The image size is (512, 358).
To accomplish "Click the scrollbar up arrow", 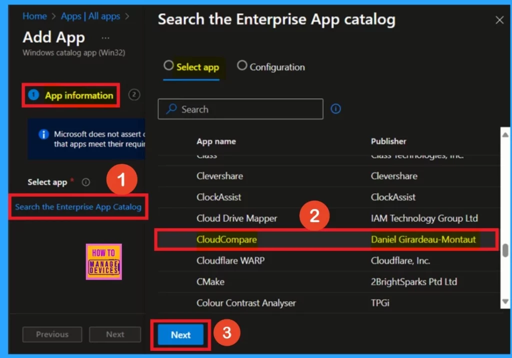I will click(x=505, y=135).
